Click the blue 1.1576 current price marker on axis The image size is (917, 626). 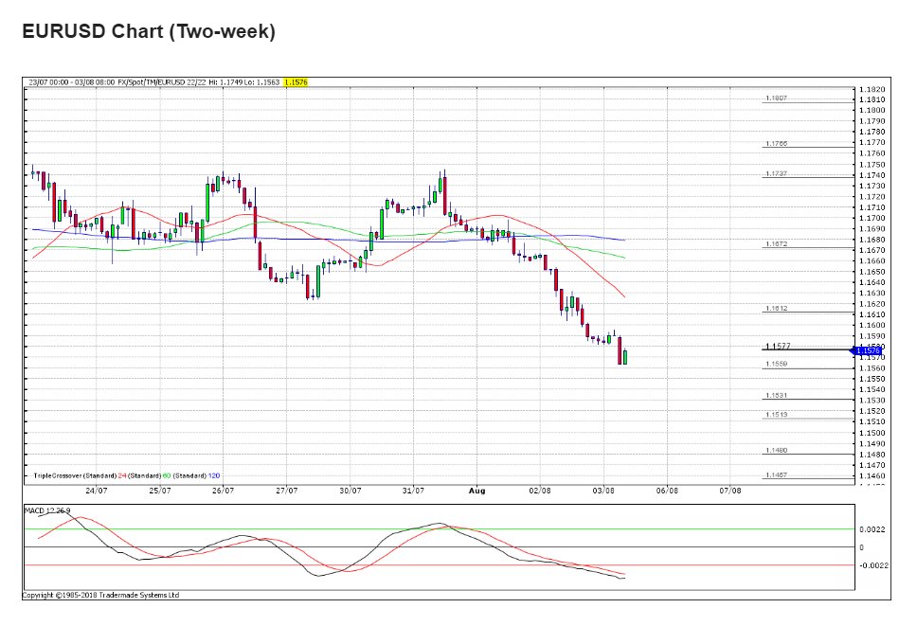tap(866, 350)
